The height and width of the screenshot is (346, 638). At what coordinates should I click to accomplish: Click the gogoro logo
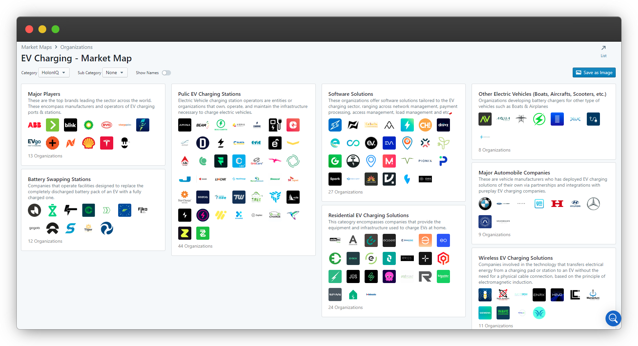click(34, 228)
